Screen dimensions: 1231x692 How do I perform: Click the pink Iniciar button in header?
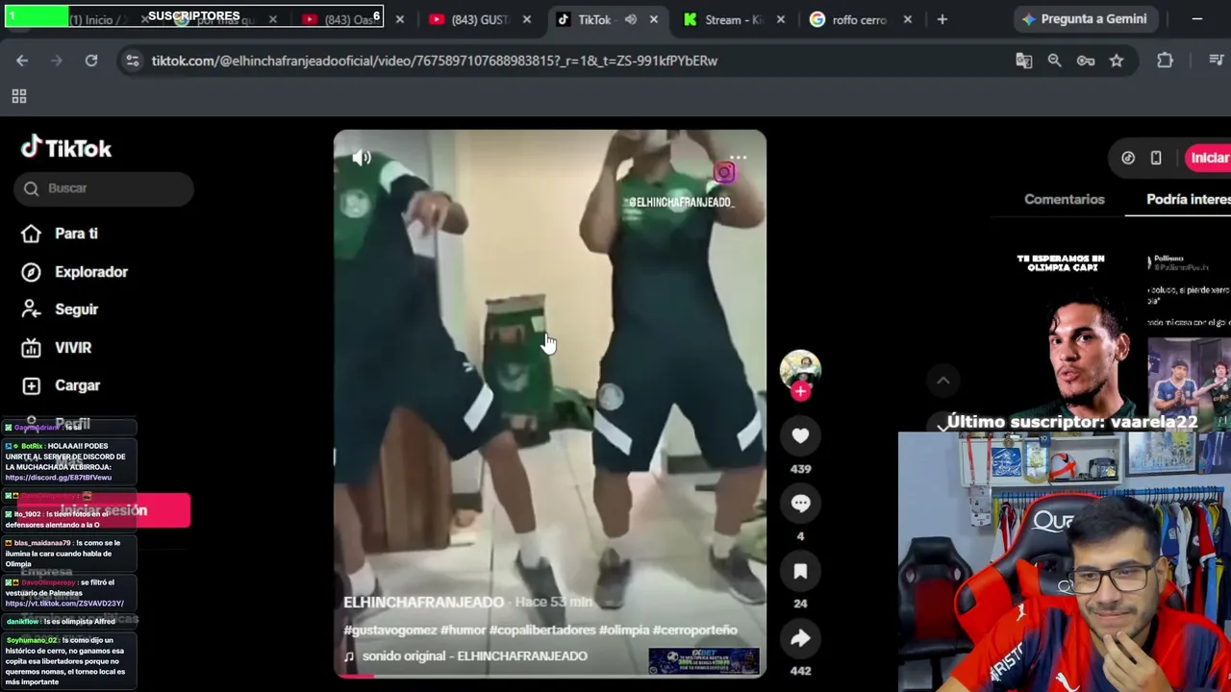point(1208,158)
